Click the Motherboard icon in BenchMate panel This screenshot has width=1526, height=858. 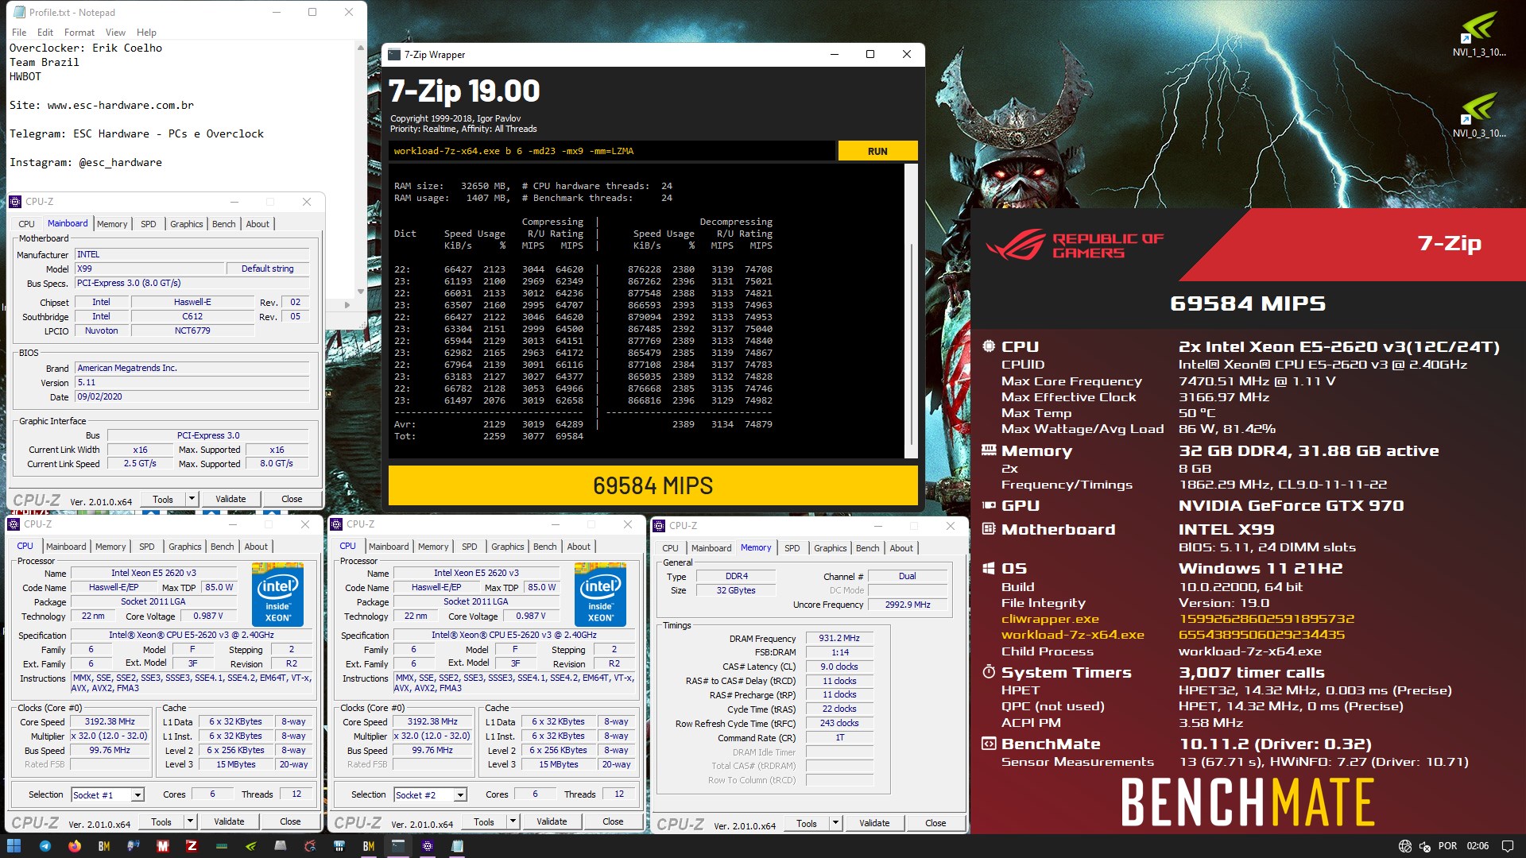click(x=989, y=529)
